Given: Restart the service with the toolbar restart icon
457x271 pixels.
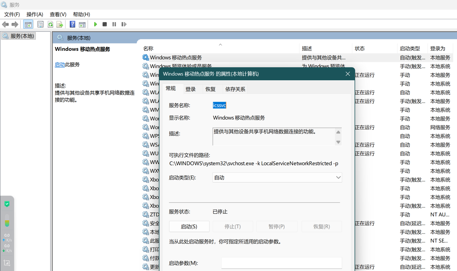Looking at the screenshot, I should pyautogui.click(x=124, y=24).
